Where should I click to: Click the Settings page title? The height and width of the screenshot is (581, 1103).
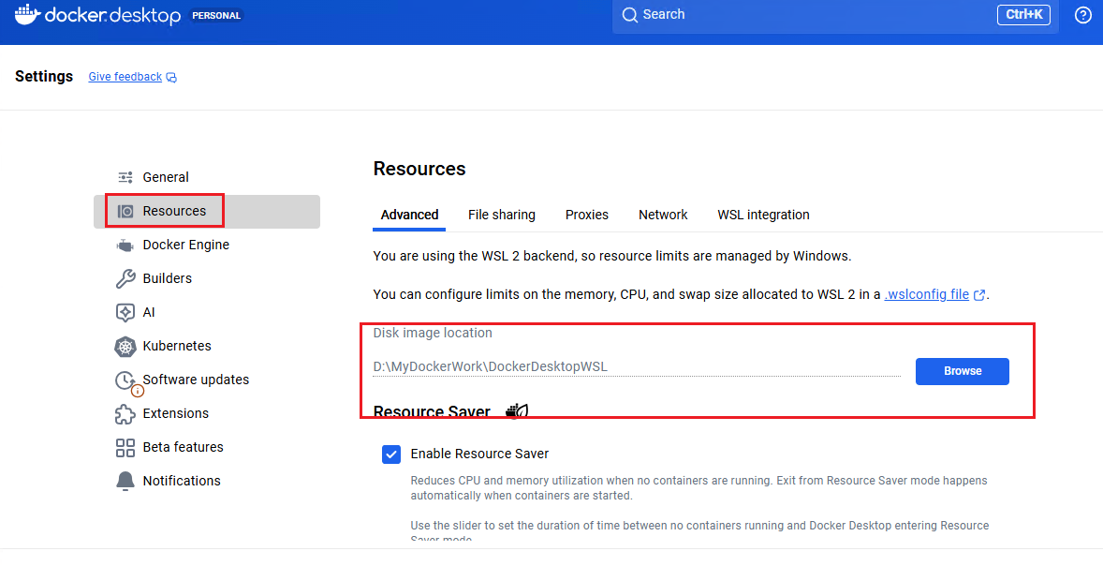pyautogui.click(x=44, y=76)
